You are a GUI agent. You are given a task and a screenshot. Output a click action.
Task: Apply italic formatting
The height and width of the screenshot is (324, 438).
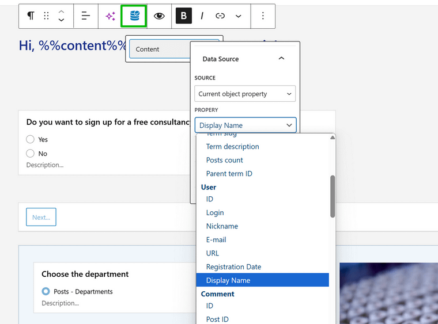click(x=202, y=16)
